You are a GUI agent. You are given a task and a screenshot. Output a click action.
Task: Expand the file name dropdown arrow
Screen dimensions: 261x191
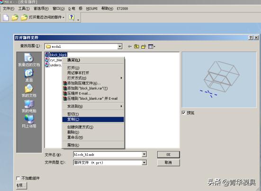pyautogui.click(x=144, y=155)
